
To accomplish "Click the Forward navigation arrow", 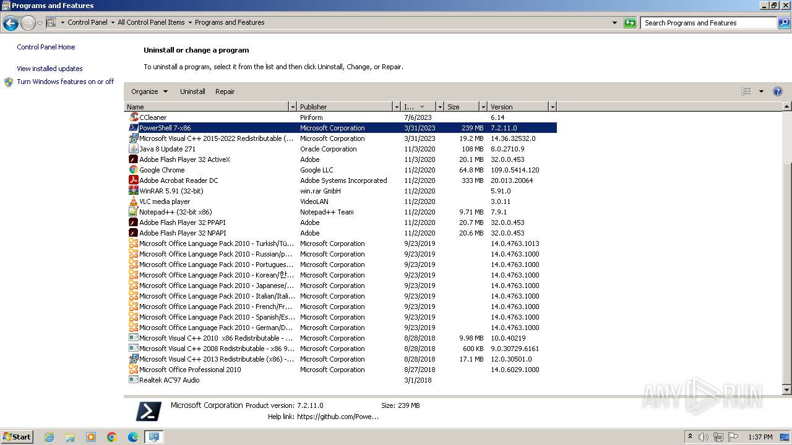I will 28,23.
